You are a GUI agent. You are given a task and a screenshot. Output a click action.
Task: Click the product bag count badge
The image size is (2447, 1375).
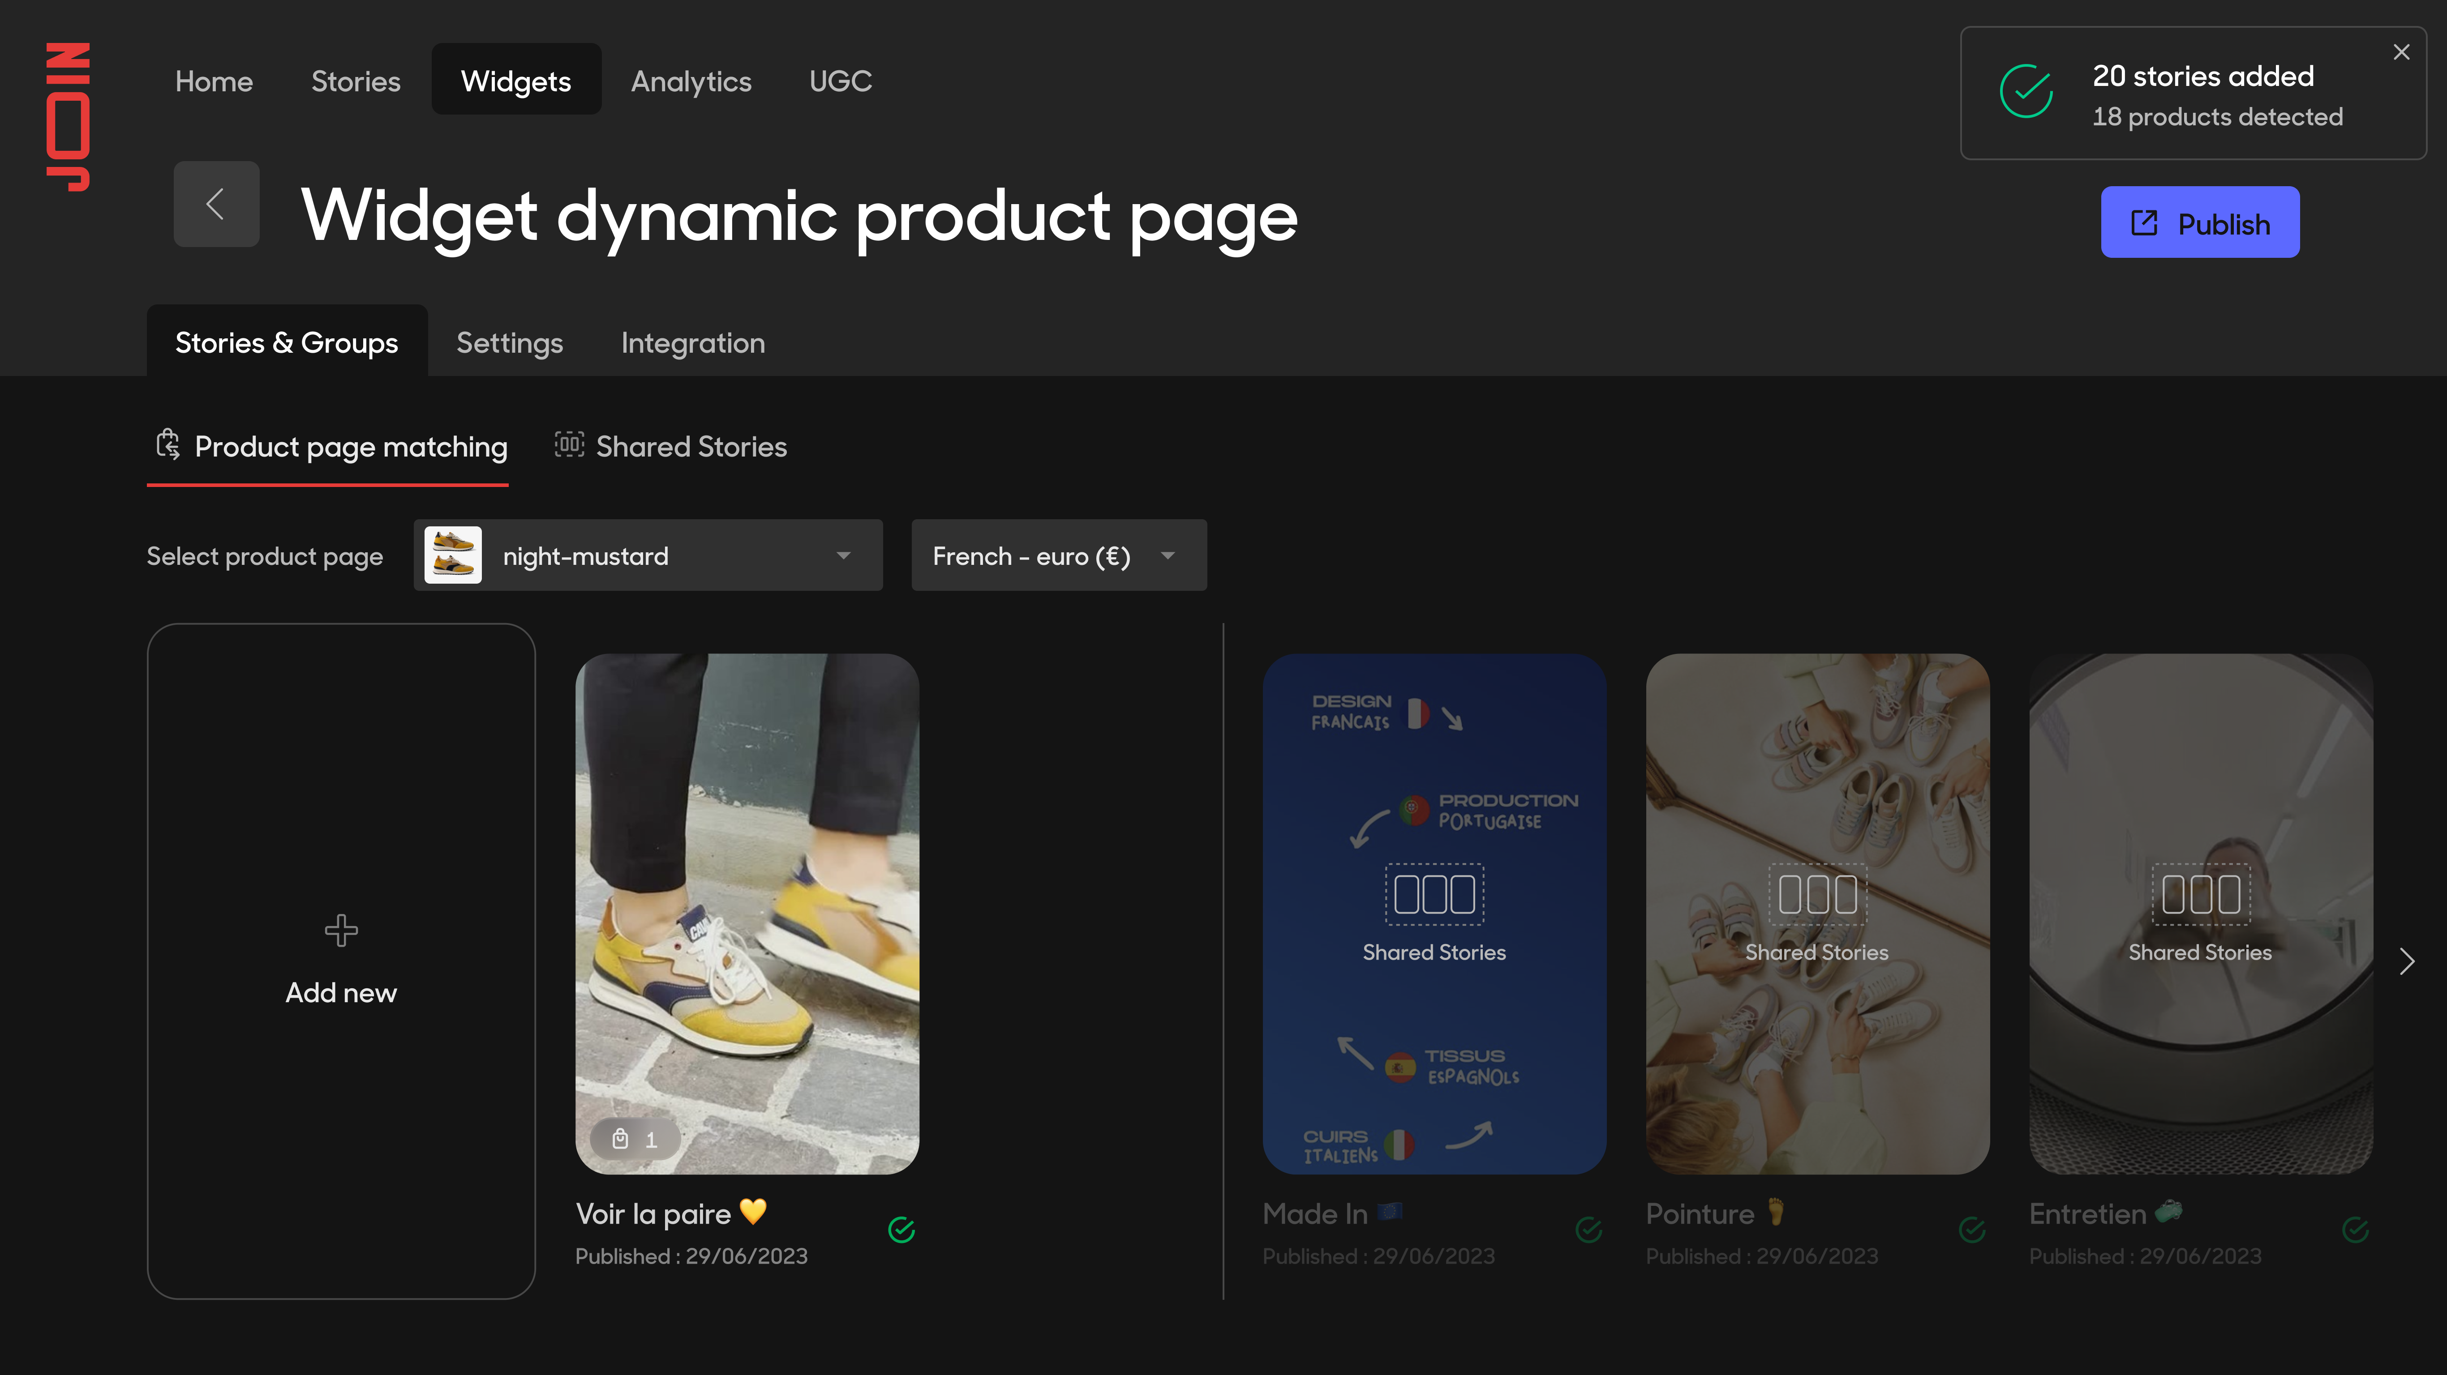635,1139
